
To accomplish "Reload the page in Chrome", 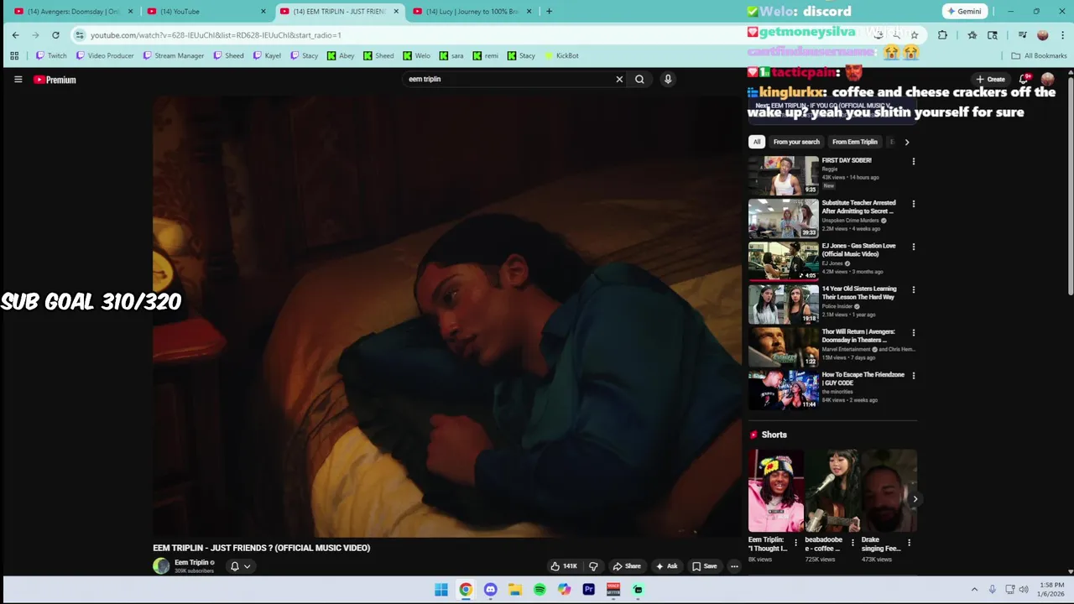I will [55, 35].
